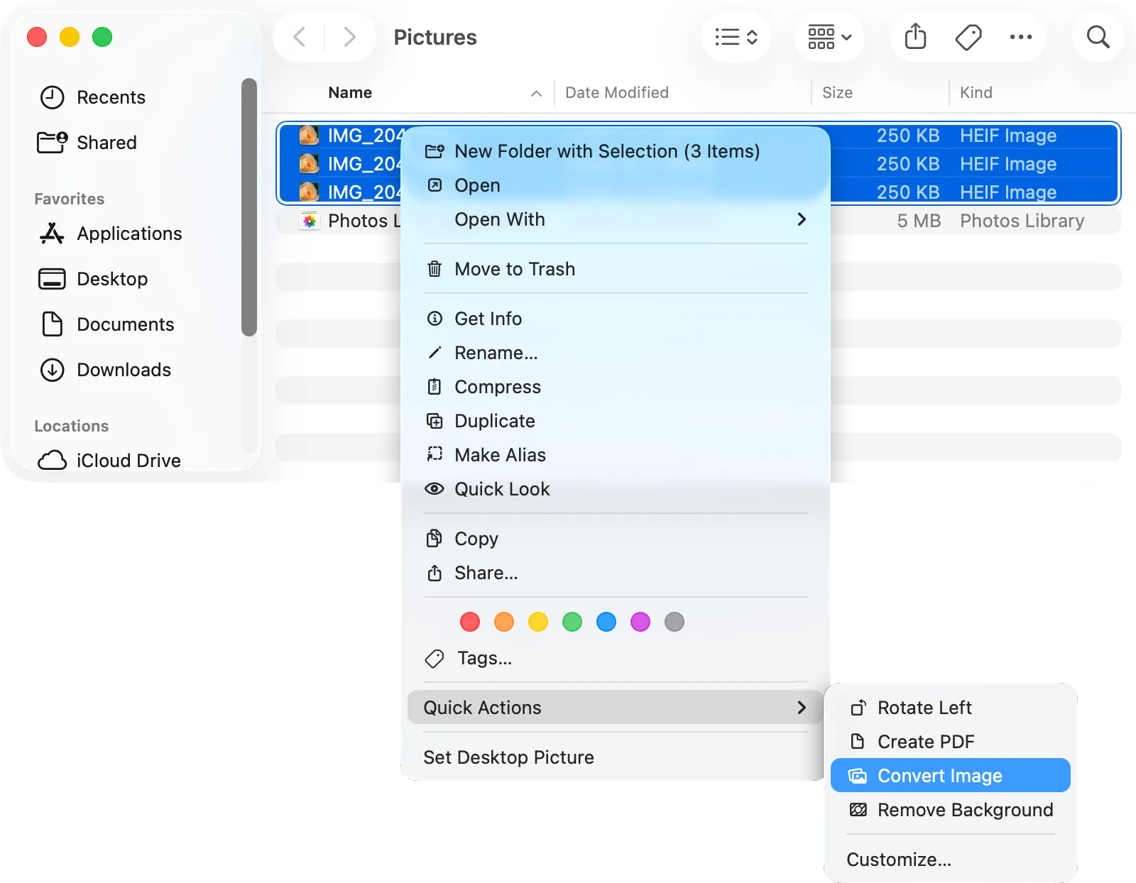
Task: Click the sidebar scrollbar
Action: tap(248, 207)
